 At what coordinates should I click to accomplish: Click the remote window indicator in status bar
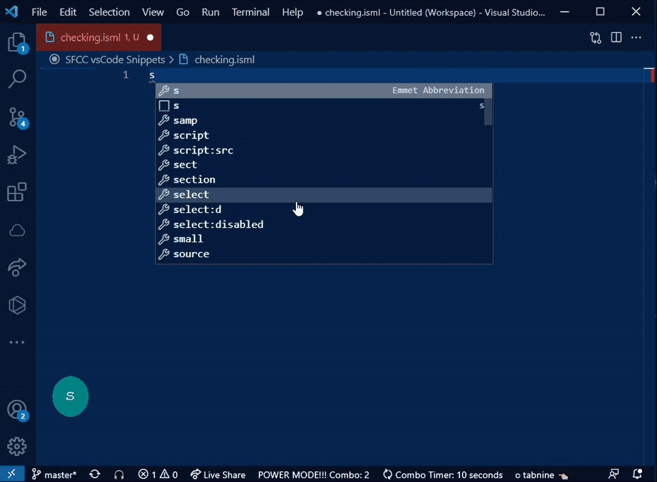pos(11,474)
